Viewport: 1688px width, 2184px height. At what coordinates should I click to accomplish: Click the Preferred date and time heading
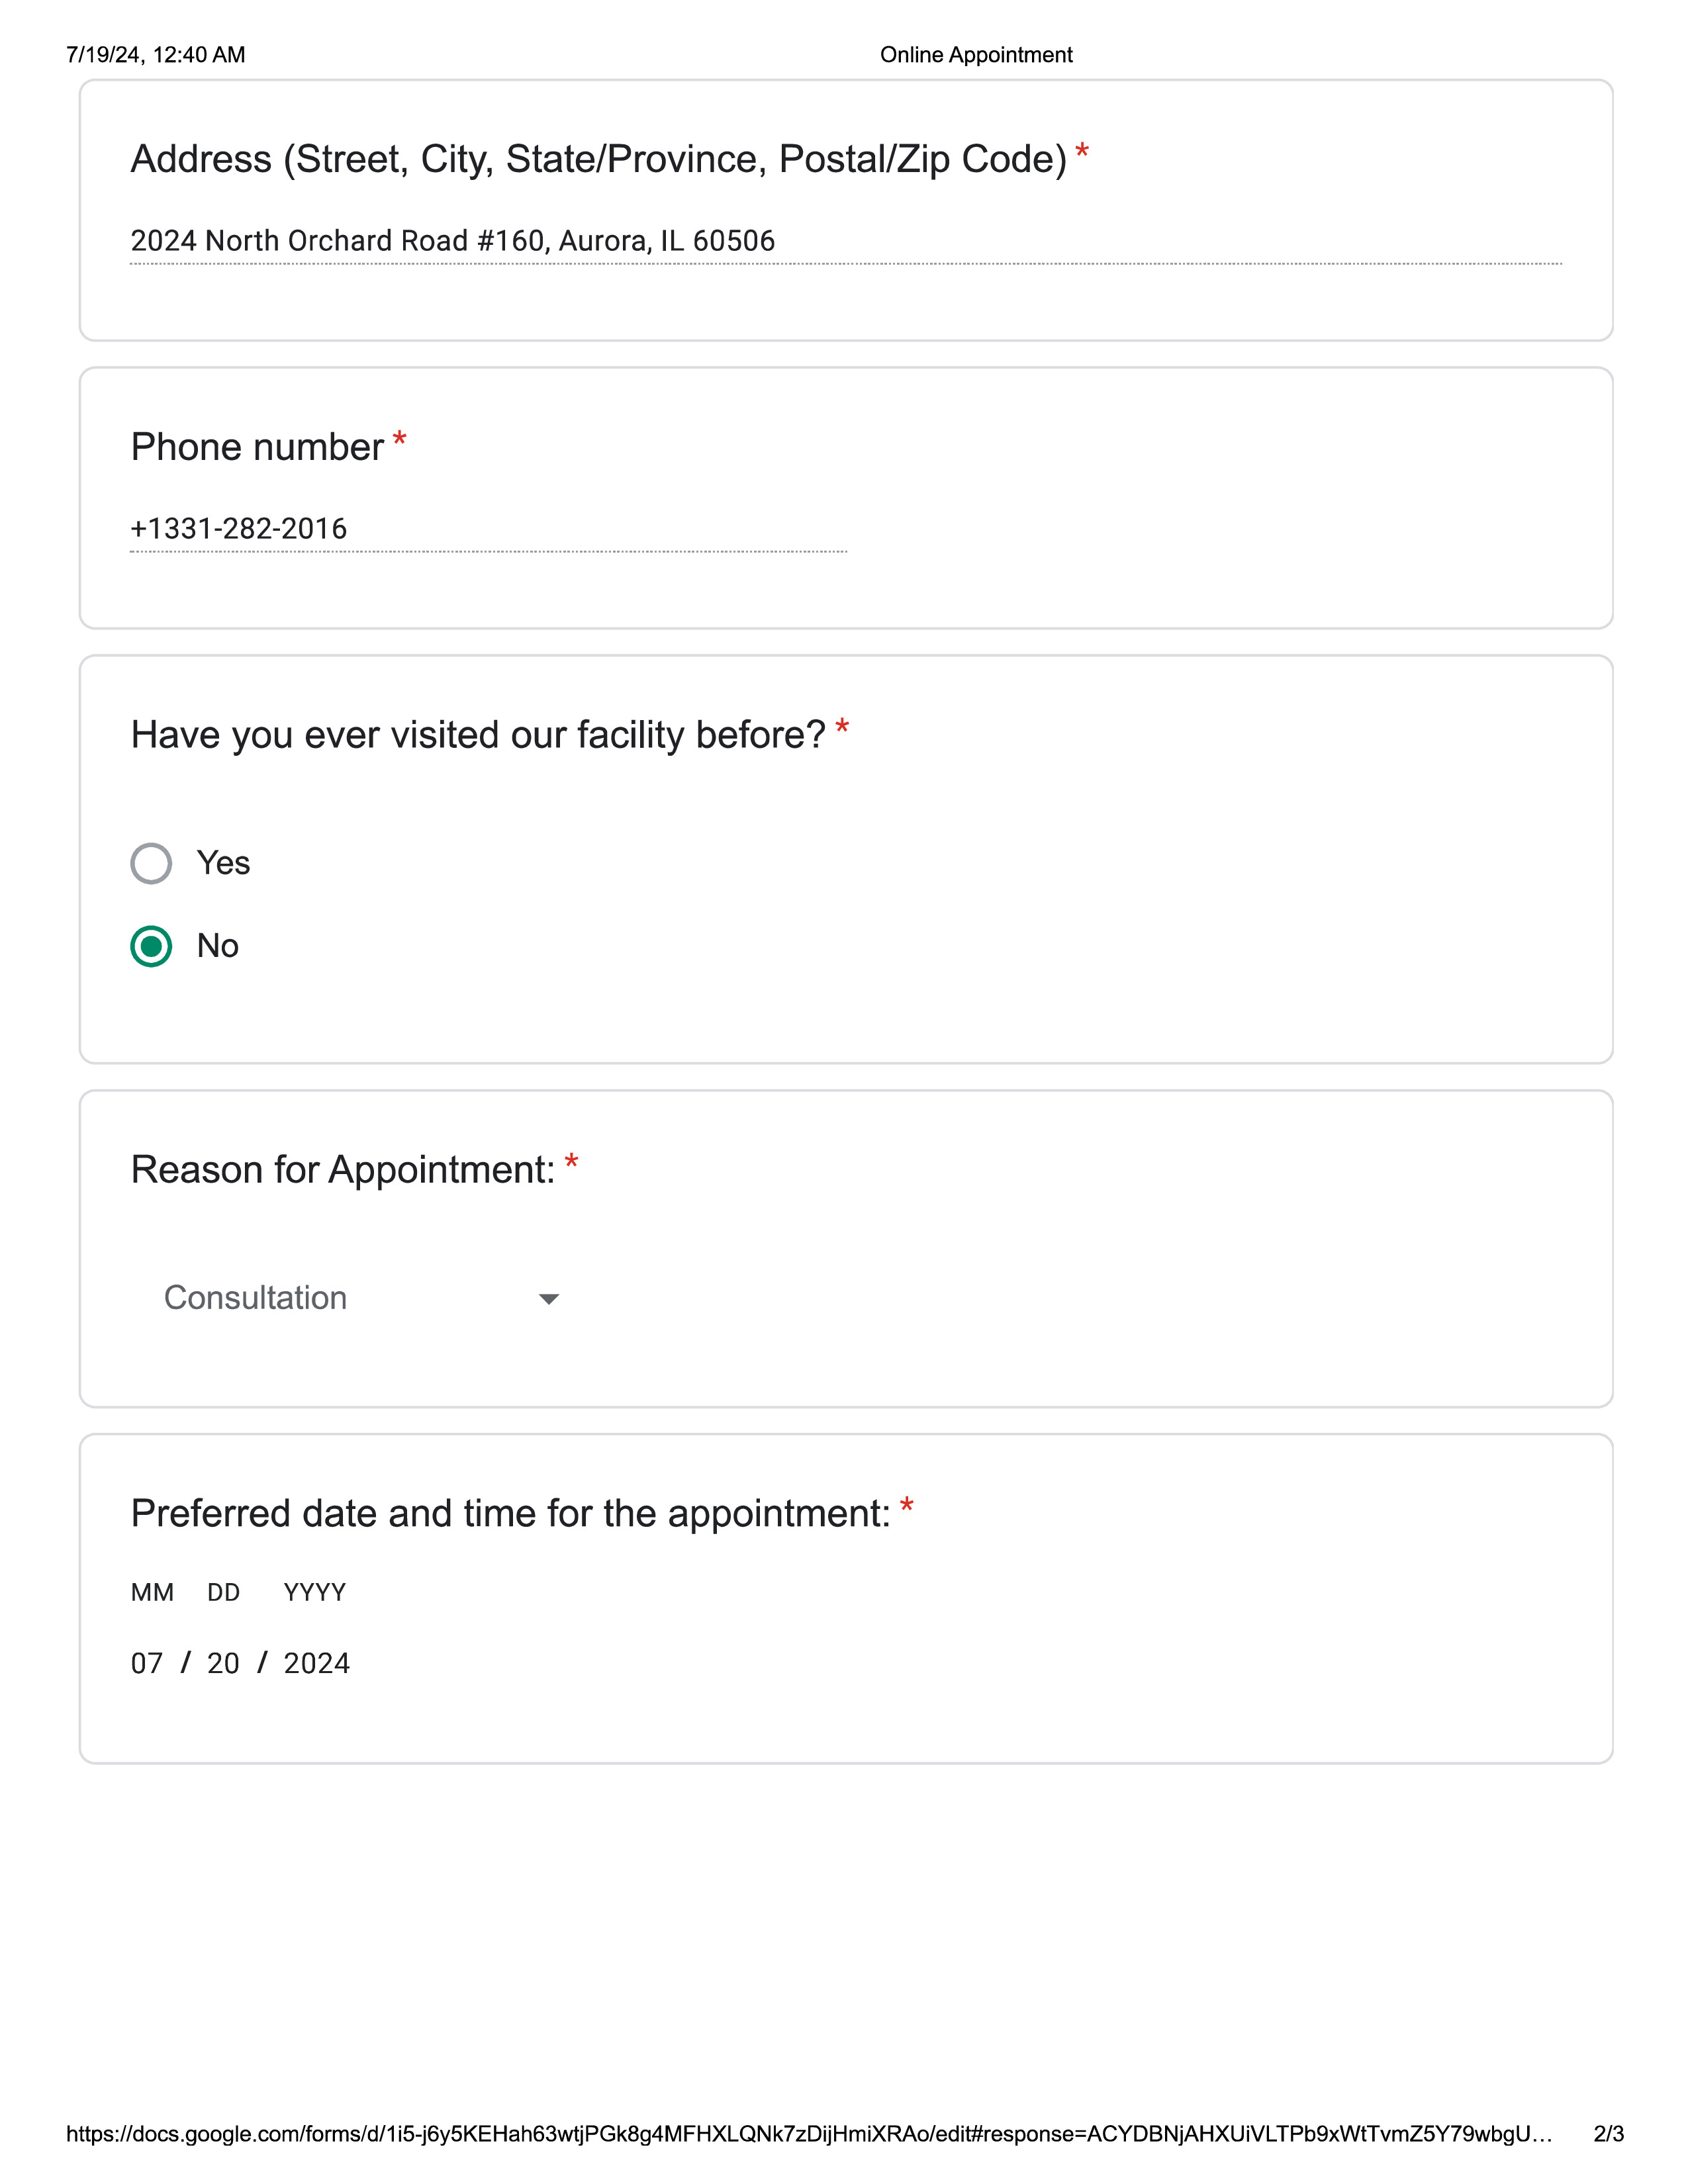pos(510,1514)
